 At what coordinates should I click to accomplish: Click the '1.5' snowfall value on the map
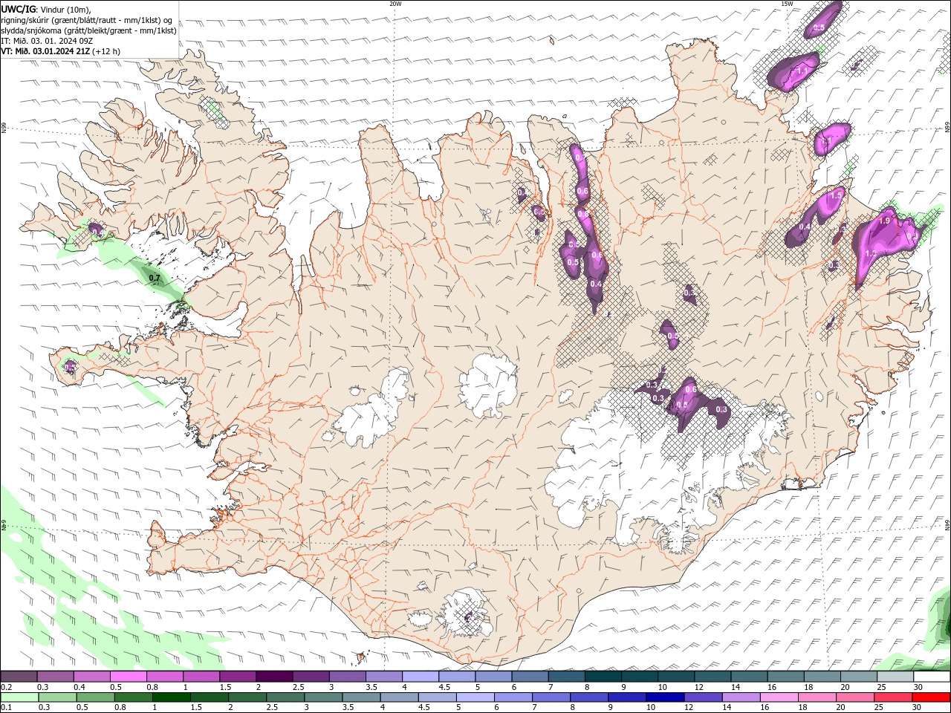click(837, 195)
